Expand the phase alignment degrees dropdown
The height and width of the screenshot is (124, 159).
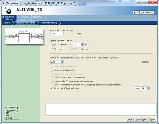coord(62,62)
